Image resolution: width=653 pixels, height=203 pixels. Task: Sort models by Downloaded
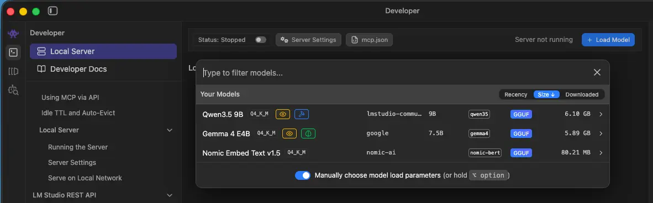[x=582, y=94]
